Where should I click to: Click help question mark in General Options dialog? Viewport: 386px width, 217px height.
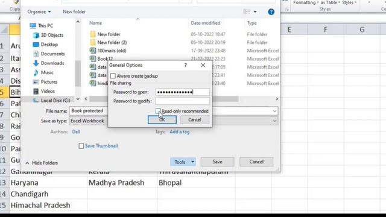pyautogui.click(x=186, y=65)
